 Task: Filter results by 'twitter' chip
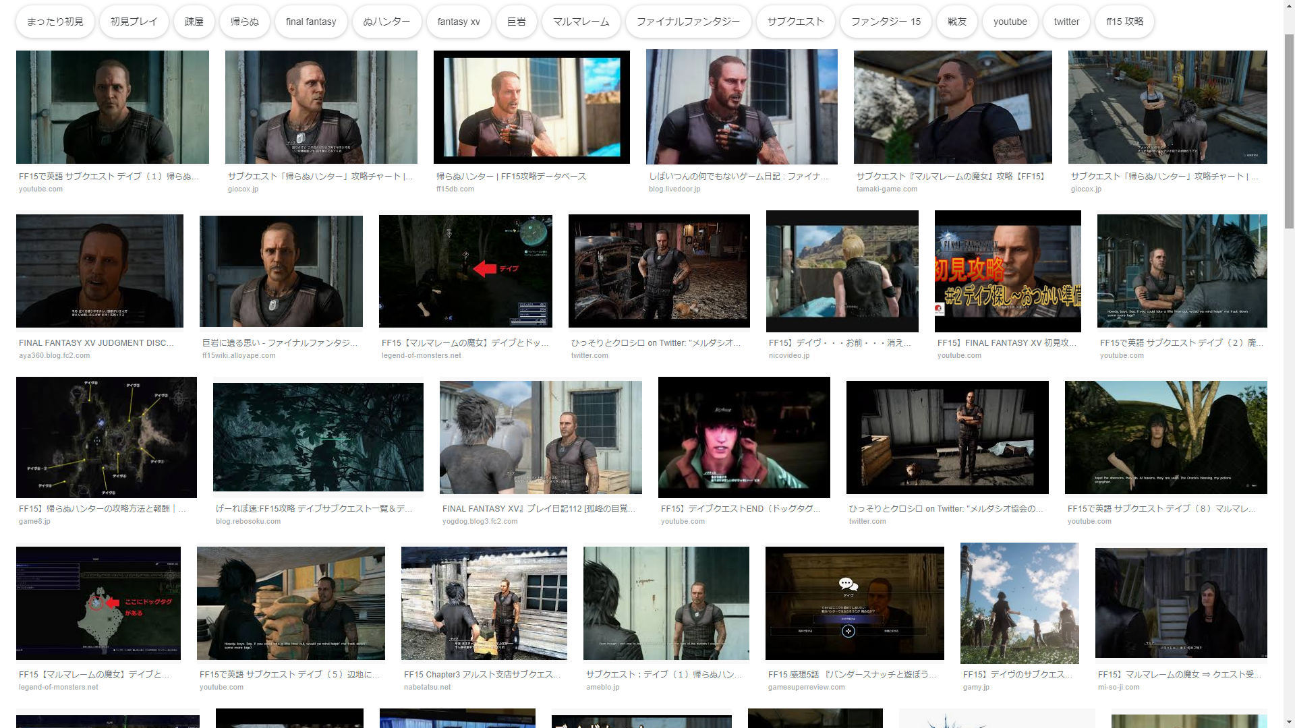tap(1066, 22)
